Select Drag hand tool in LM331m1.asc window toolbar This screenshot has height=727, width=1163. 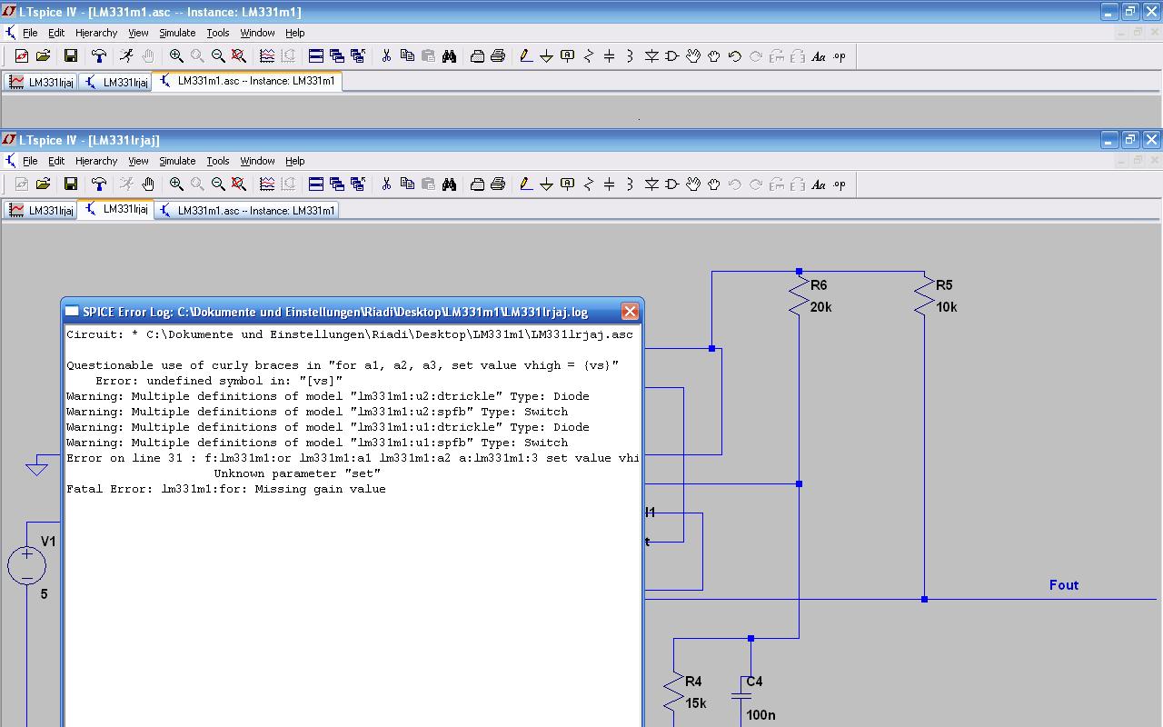714,55
